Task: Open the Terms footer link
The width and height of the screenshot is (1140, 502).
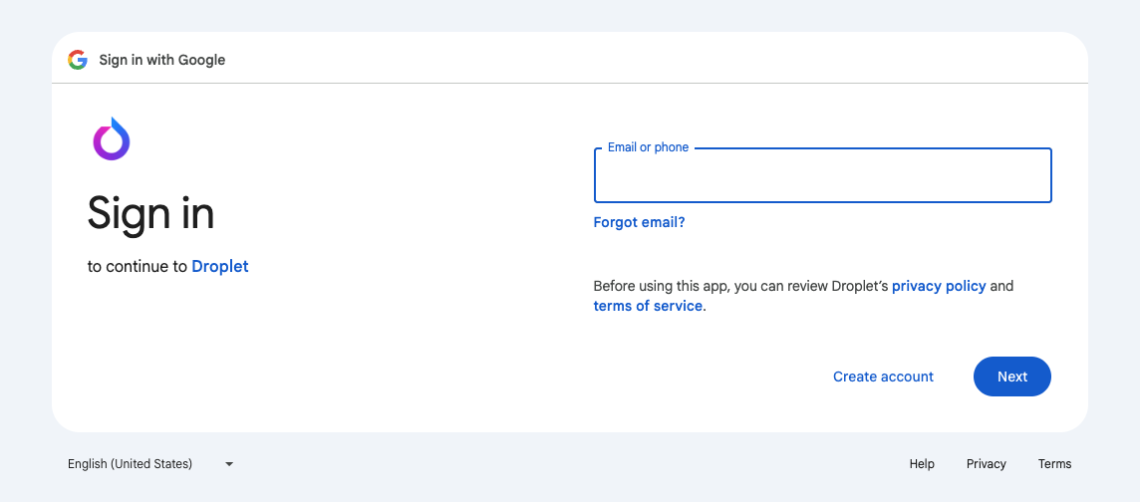Action: pos(1054,463)
